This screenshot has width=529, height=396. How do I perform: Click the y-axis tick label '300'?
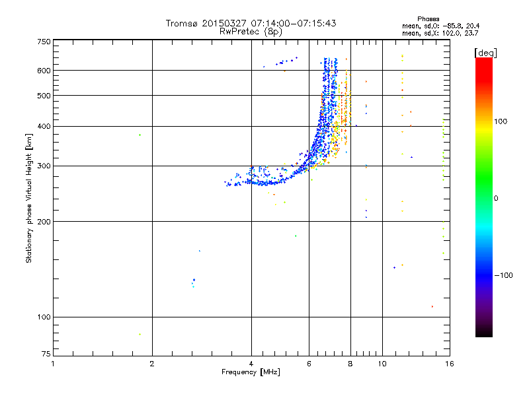[x=44, y=166]
